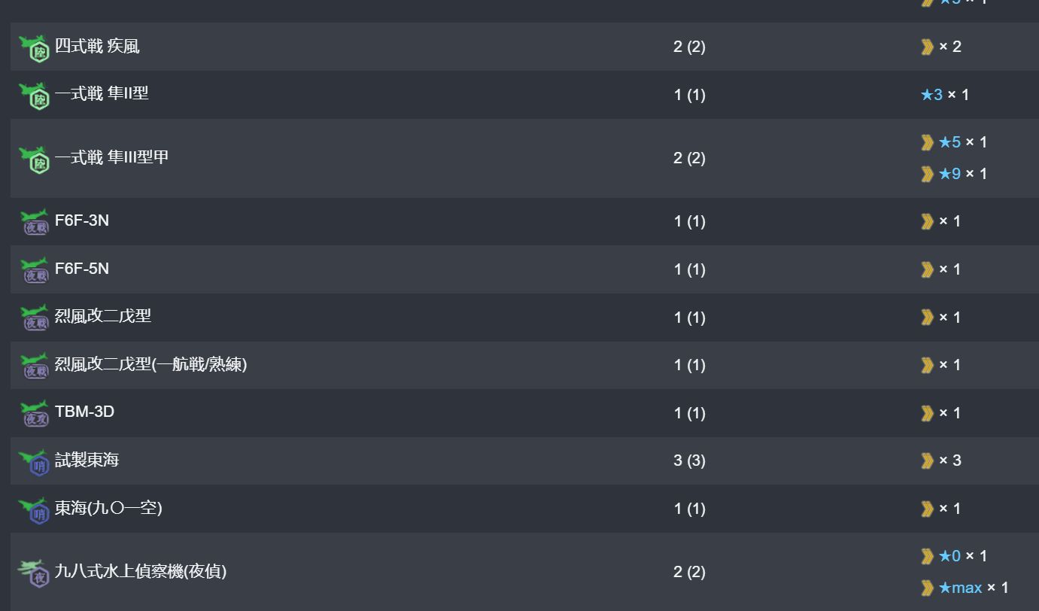The width and height of the screenshot is (1039, 611).
Task: Select the F6F-5N equipment name
Action: pos(82,269)
